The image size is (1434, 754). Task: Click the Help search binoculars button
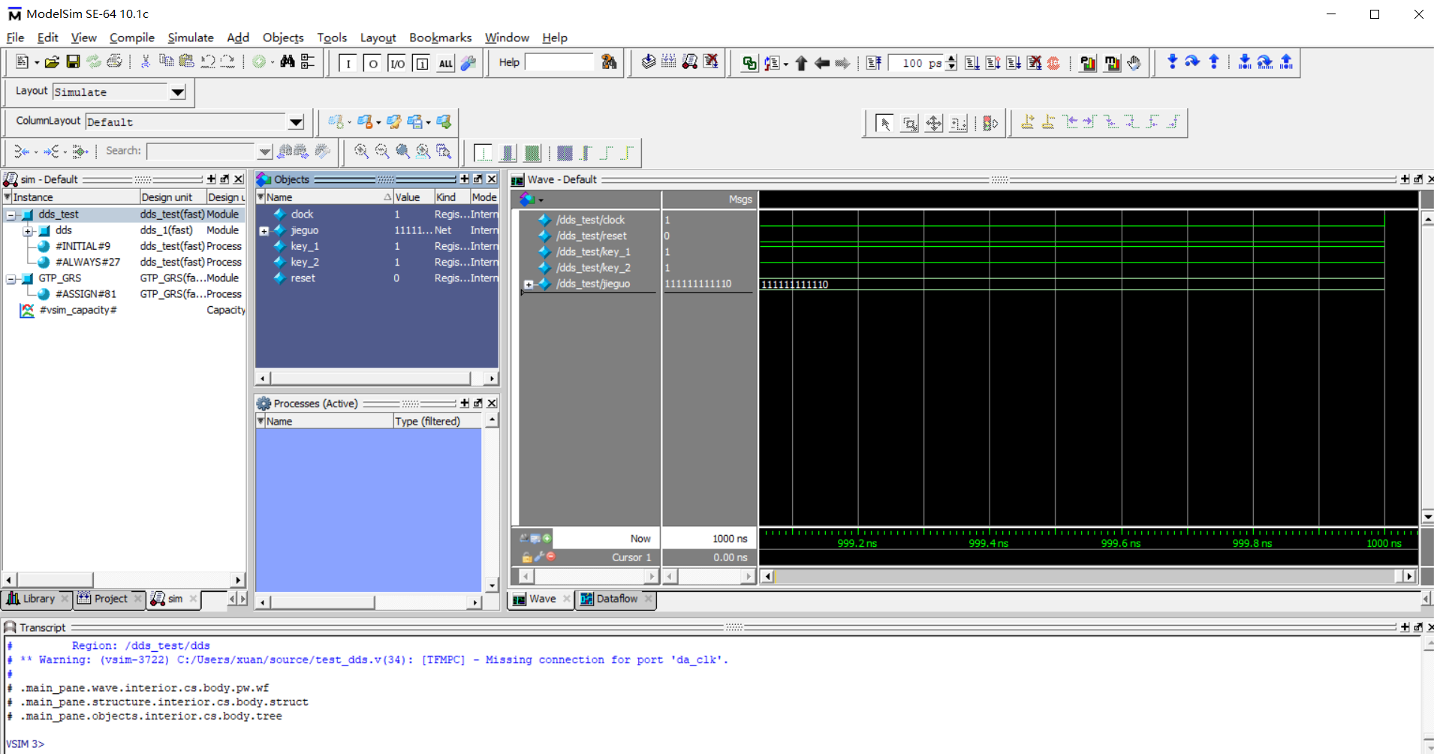(608, 62)
